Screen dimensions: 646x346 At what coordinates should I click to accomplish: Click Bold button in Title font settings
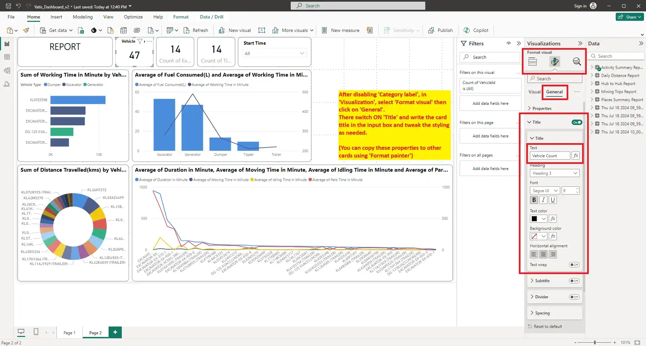click(534, 200)
